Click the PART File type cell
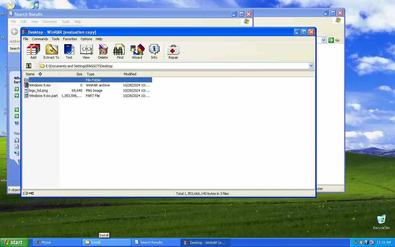This screenshot has width=395, height=247. 93,96
